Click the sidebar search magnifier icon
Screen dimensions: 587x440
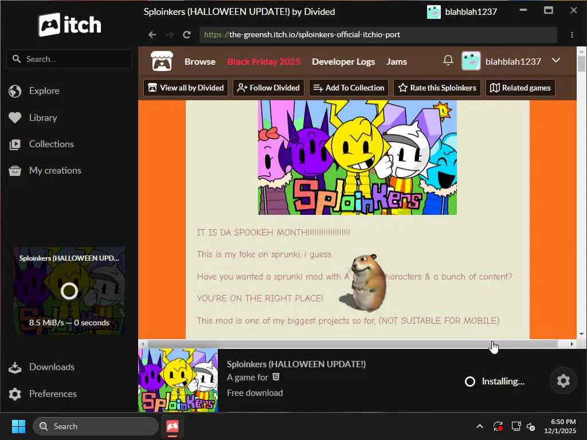click(17, 59)
